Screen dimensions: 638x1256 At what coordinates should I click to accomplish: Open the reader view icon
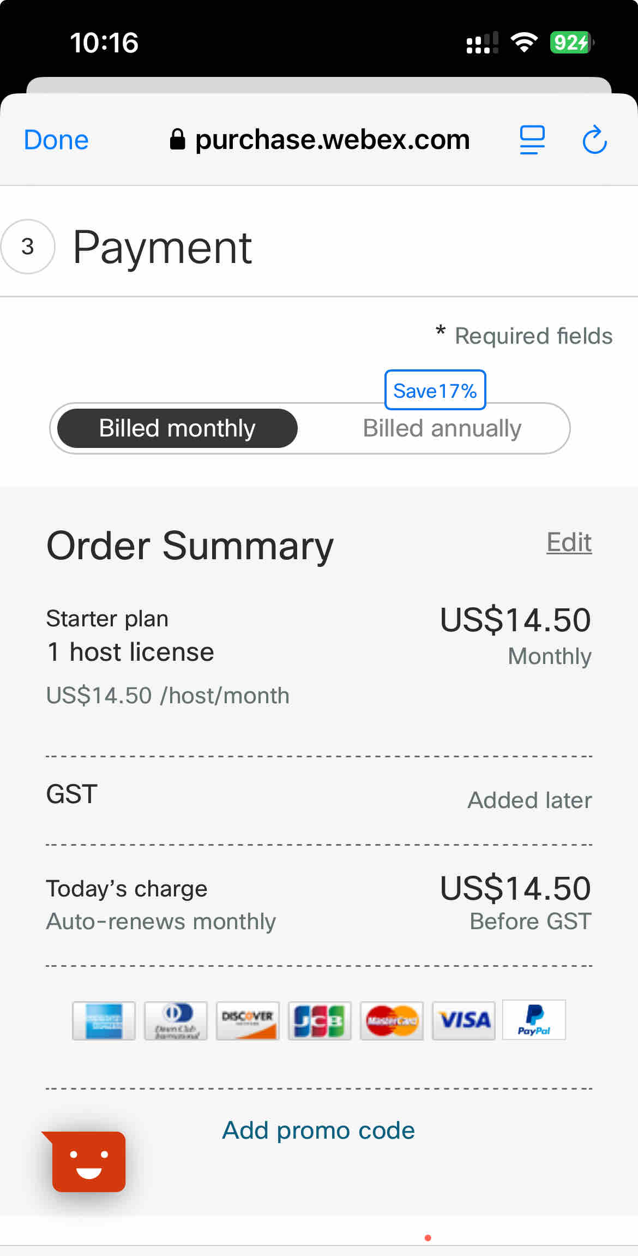pyautogui.click(x=532, y=140)
